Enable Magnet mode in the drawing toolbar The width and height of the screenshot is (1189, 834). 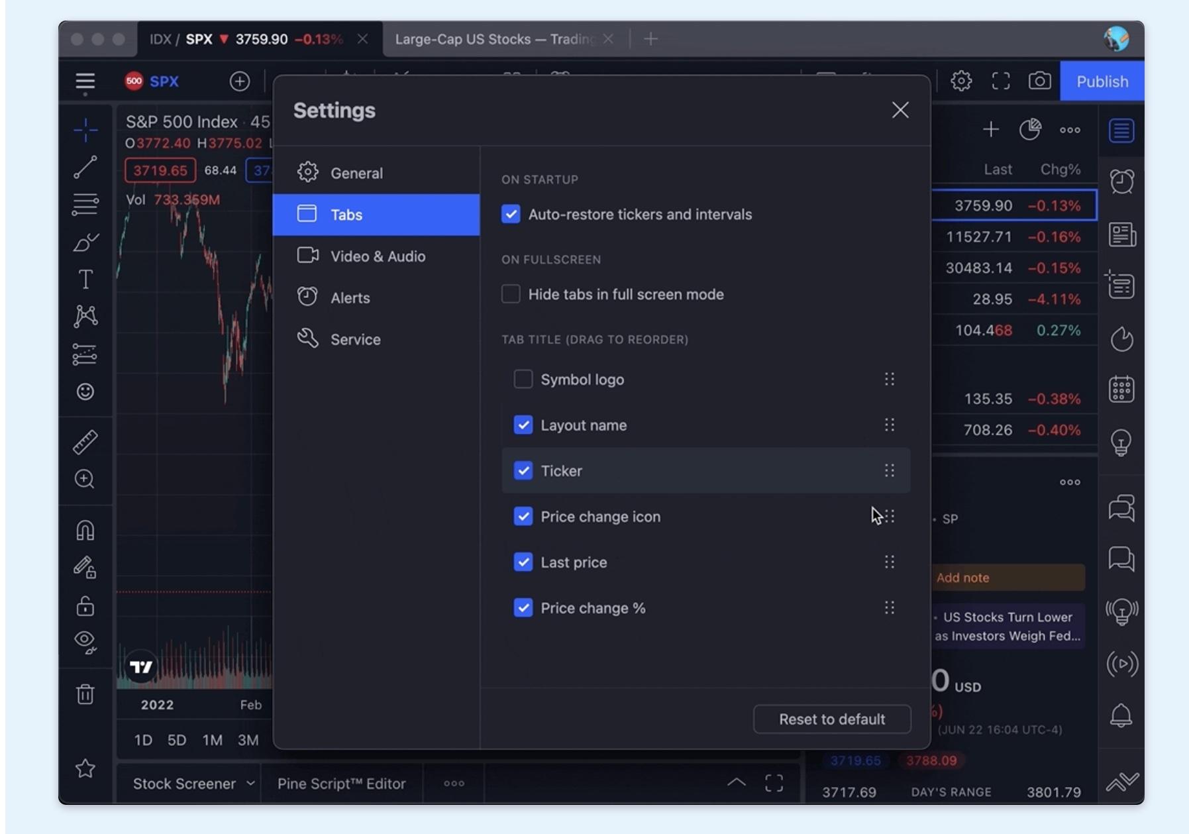click(x=86, y=530)
